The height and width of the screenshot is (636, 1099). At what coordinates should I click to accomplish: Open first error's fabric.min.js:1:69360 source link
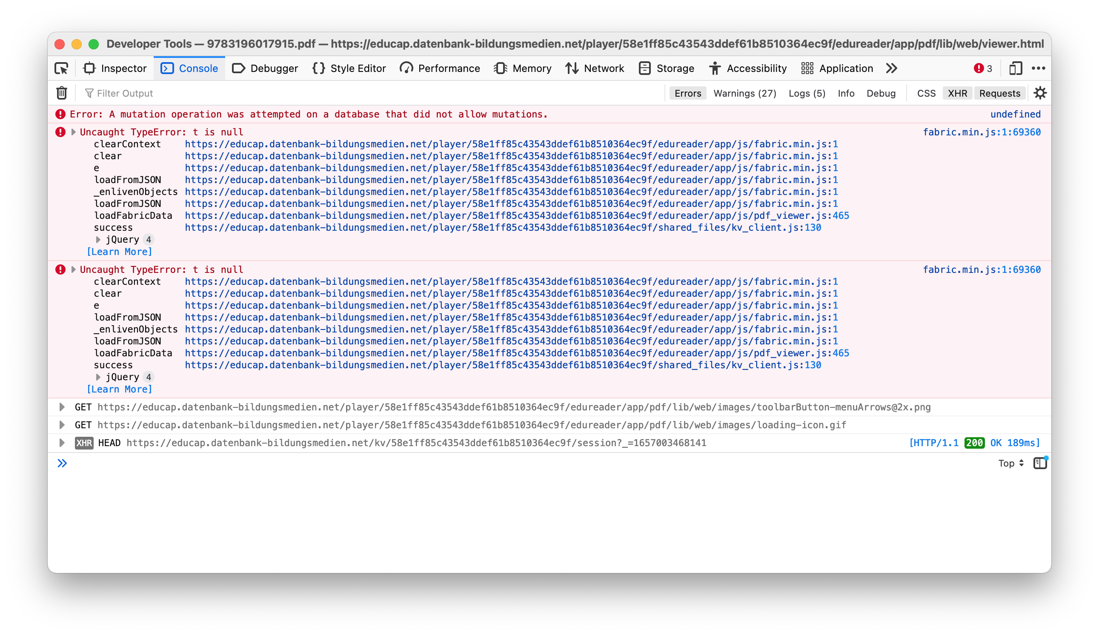click(x=982, y=132)
